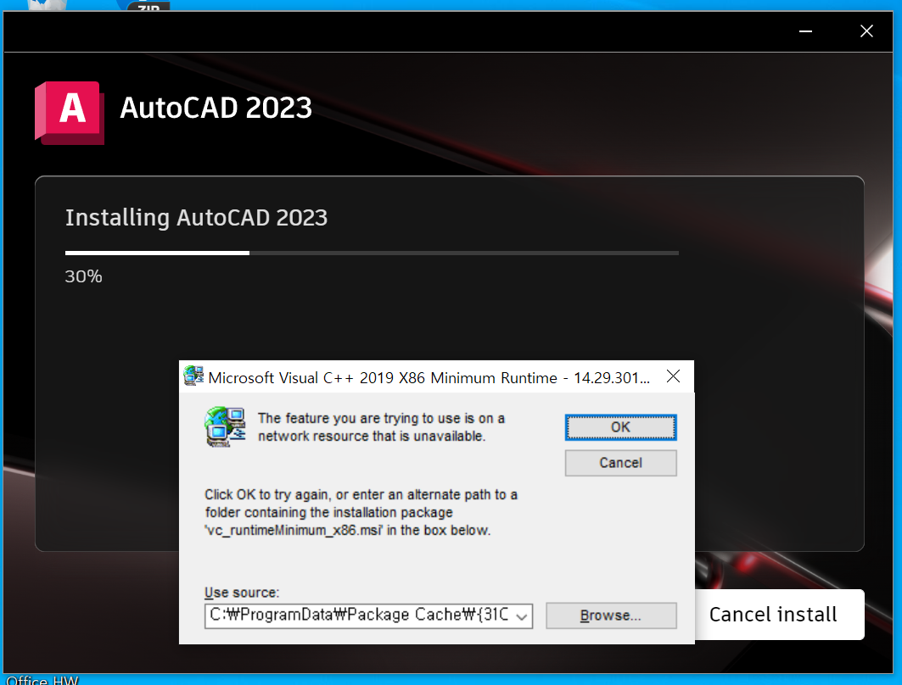Click the 30% progress text
This screenshot has height=685, width=902.
pyautogui.click(x=83, y=276)
